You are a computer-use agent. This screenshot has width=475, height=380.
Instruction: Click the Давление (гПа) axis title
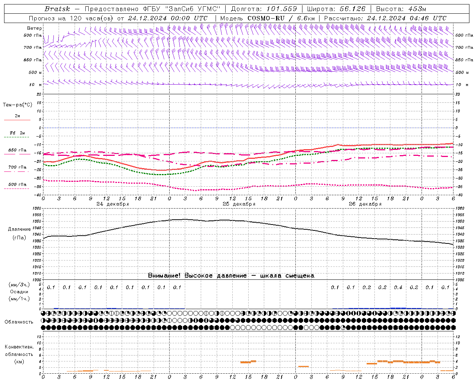click(19, 233)
